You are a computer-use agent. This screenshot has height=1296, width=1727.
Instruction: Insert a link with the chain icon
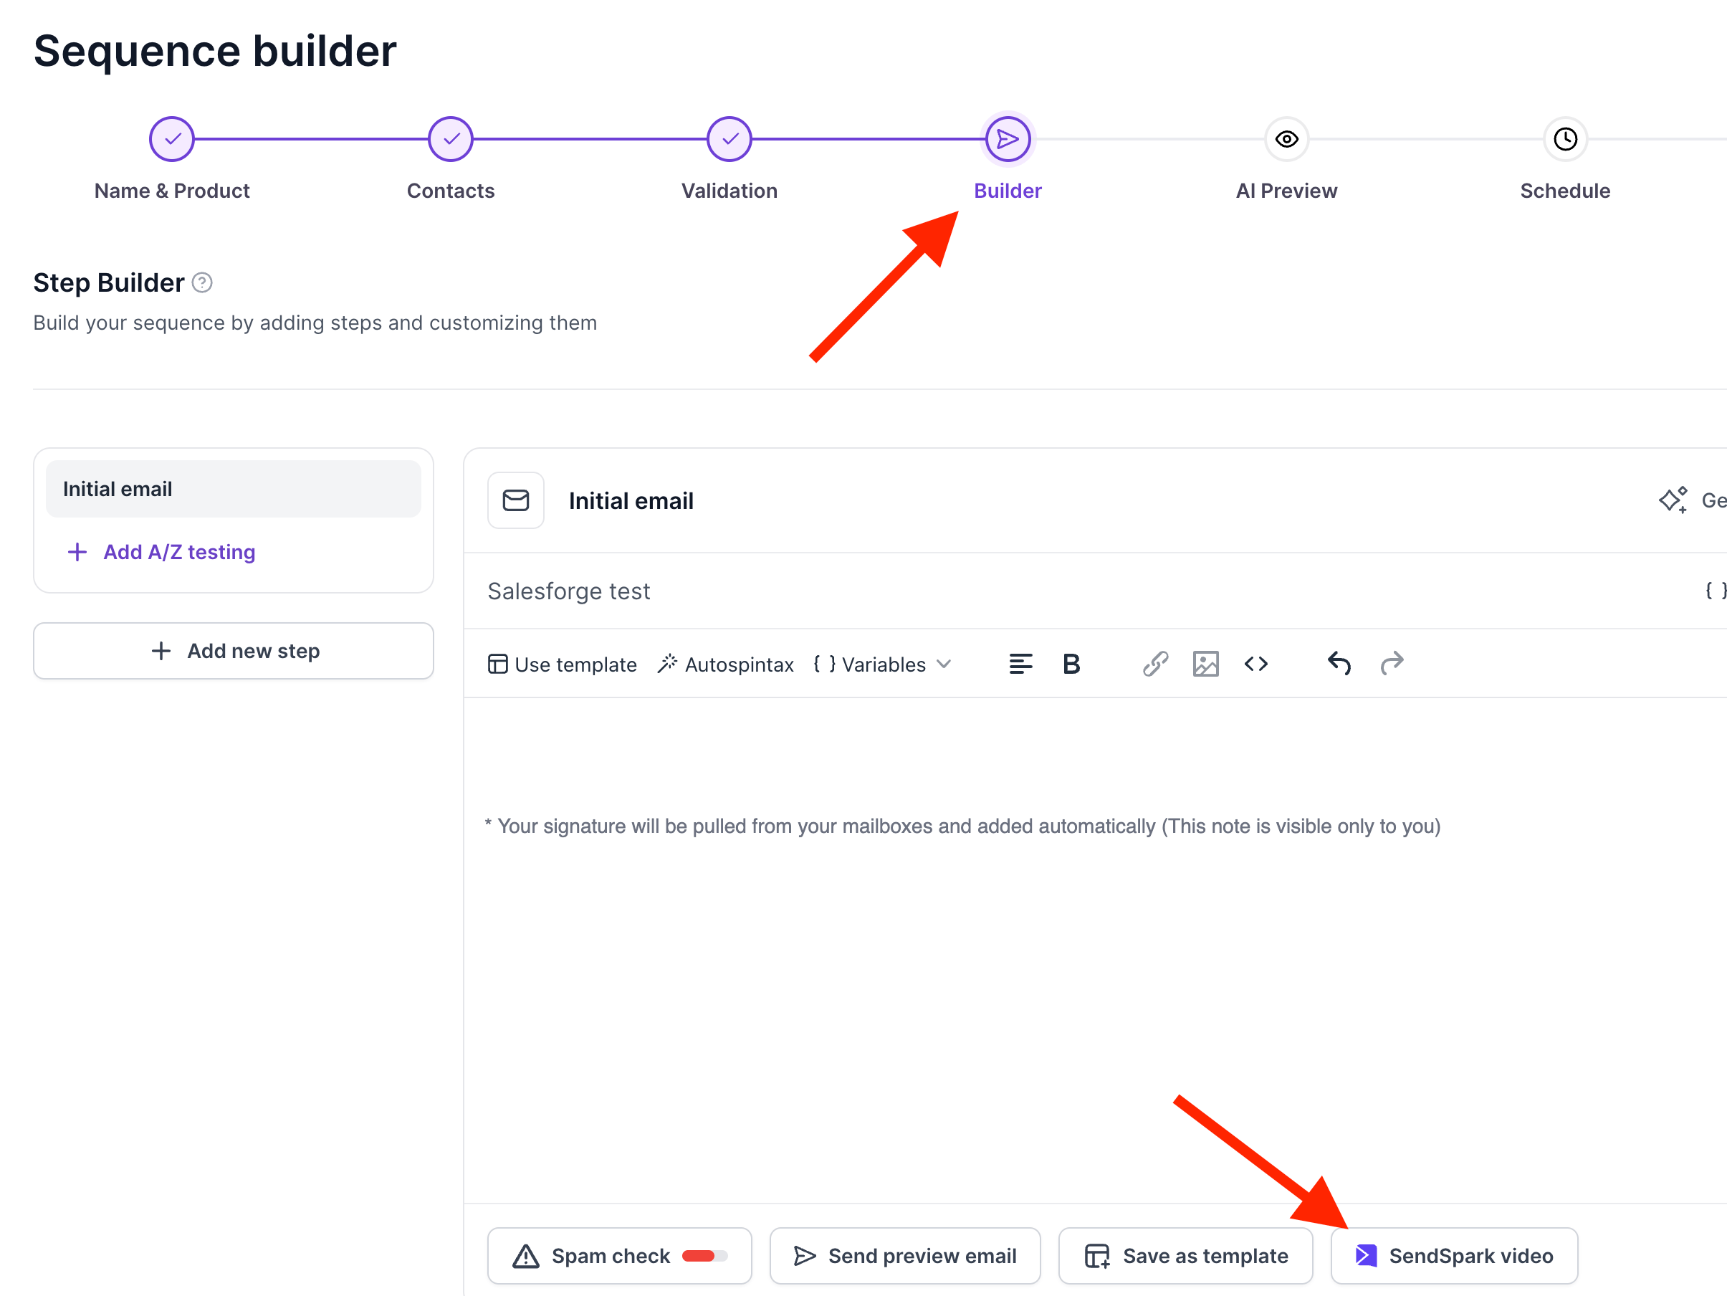[1155, 664]
